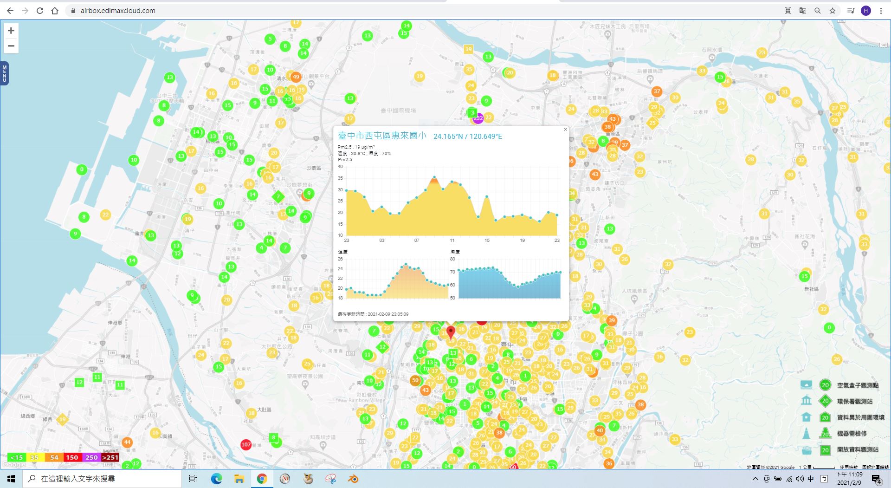Go back in browser
Viewport: 891px width, 488px height.
coord(10,11)
